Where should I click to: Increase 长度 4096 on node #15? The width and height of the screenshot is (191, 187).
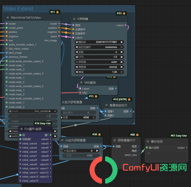(94, 117)
